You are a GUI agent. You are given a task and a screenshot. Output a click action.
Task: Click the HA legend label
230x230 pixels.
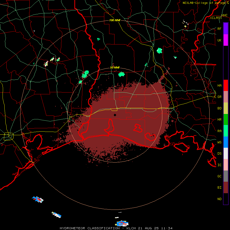(x=219, y=85)
